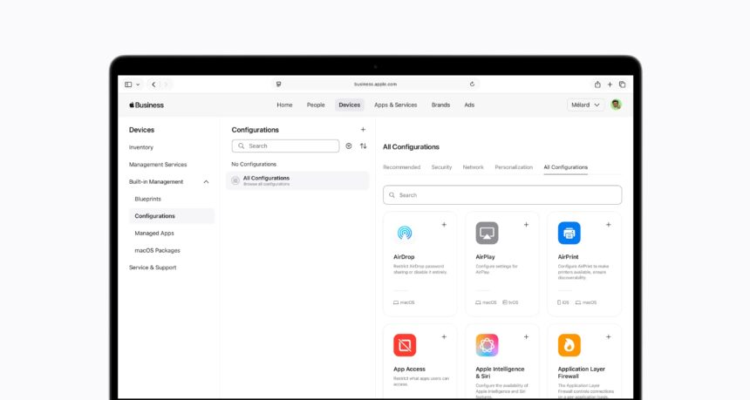Click the App Access configuration icon
Viewport: 750px width, 400px height.
coord(405,345)
